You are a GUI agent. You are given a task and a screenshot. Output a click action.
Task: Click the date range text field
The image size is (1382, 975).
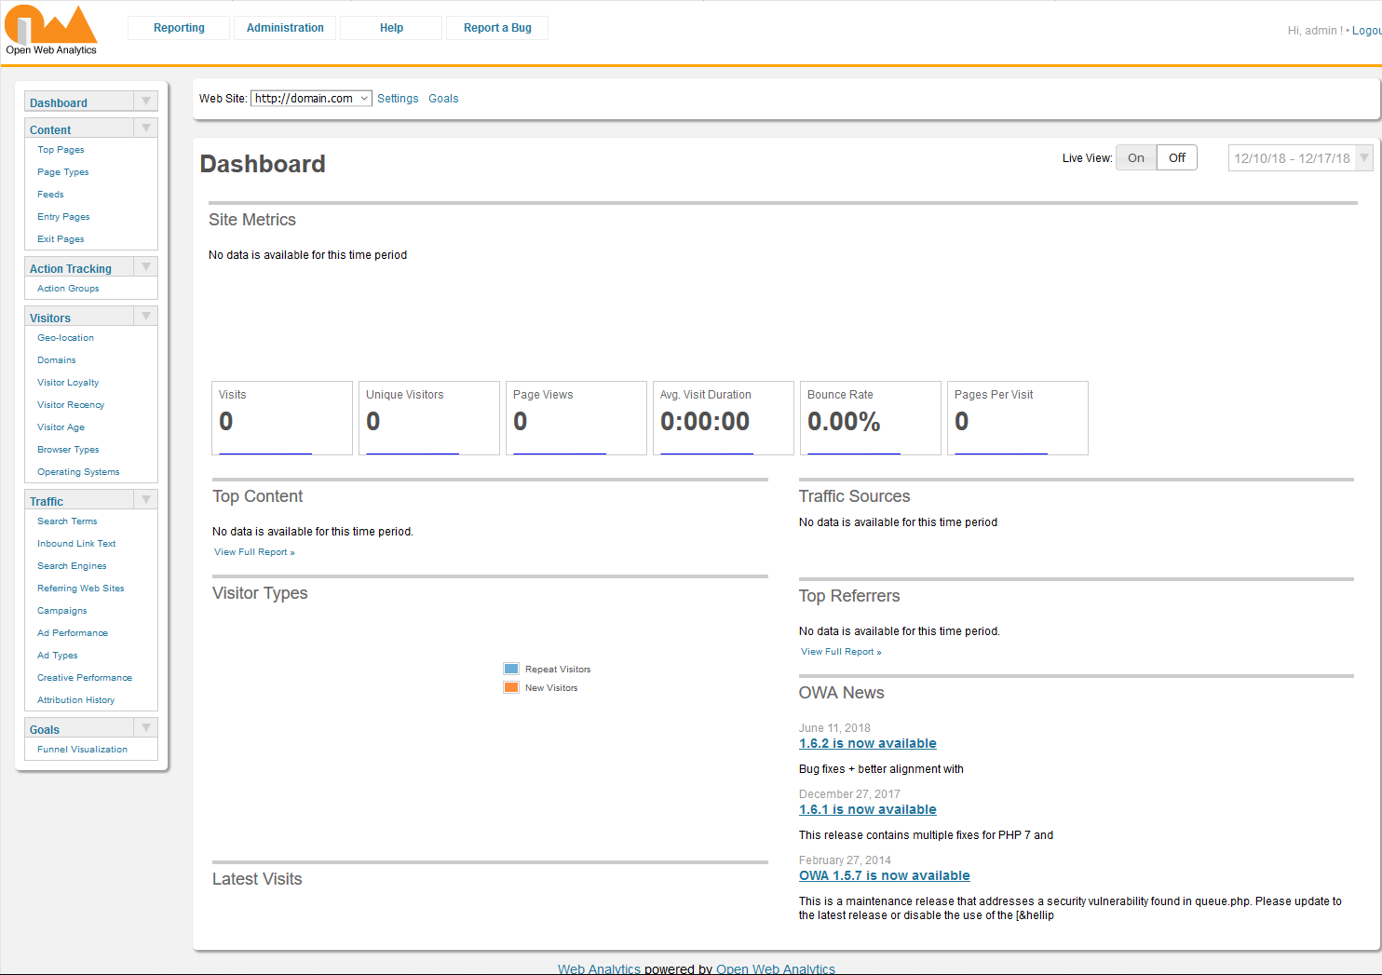coord(1291,158)
